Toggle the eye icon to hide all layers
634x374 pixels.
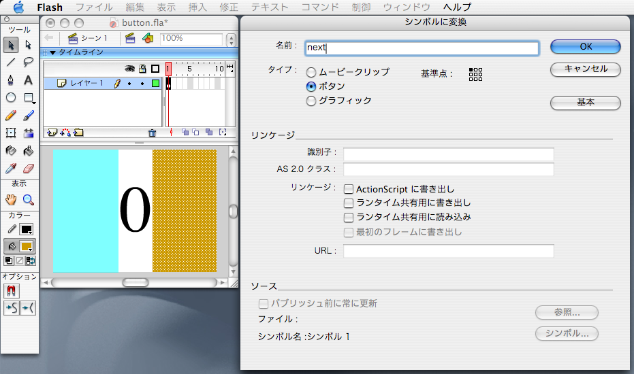[129, 69]
